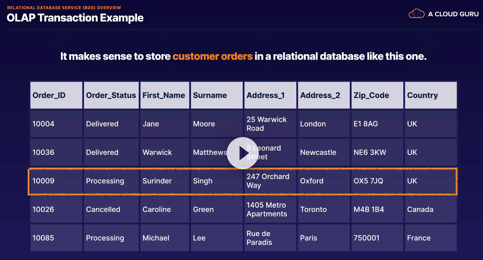Click the Toronto address cell
The width and height of the screenshot is (483, 260).
(x=324, y=209)
